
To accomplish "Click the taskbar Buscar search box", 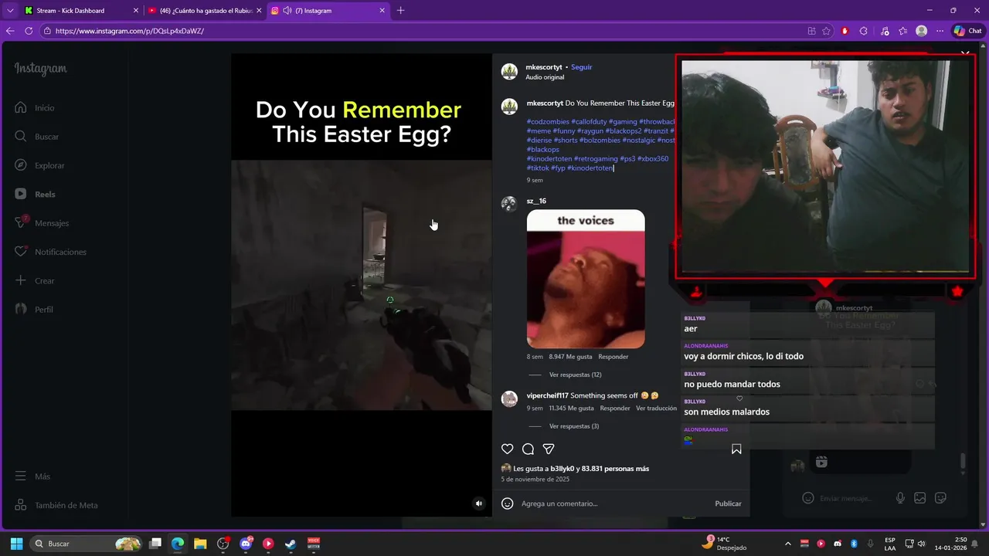I will [x=87, y=544].
